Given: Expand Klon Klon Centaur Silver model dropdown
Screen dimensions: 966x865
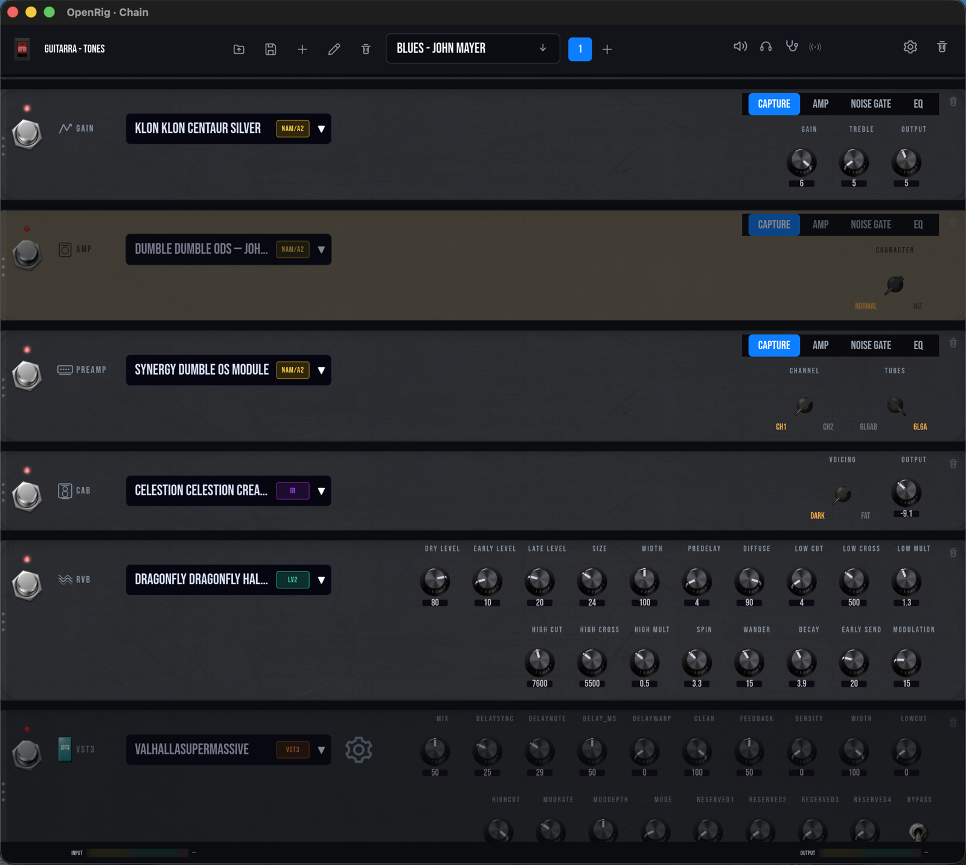Looking at the screenshot, I should pos(321,129).
